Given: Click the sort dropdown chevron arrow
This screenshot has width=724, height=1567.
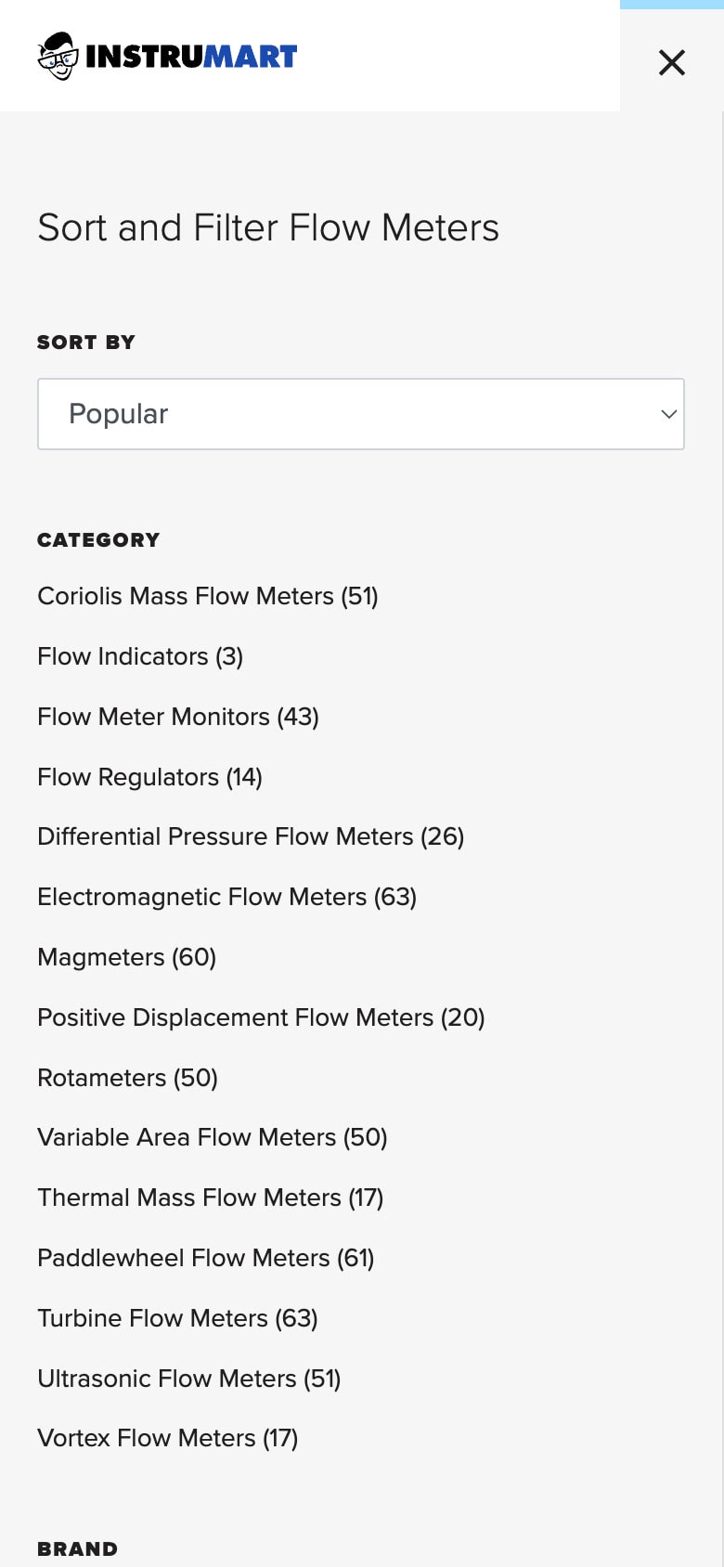Looking at the screenshot, I should coord(668,414).
